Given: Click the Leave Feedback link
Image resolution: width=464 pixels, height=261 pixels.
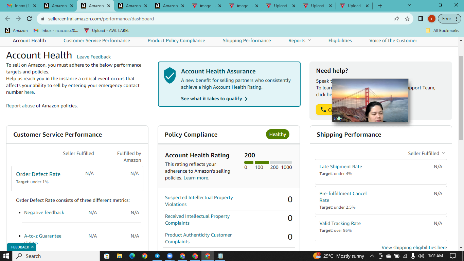Looking at the screenshot, I should pos(94,57).
